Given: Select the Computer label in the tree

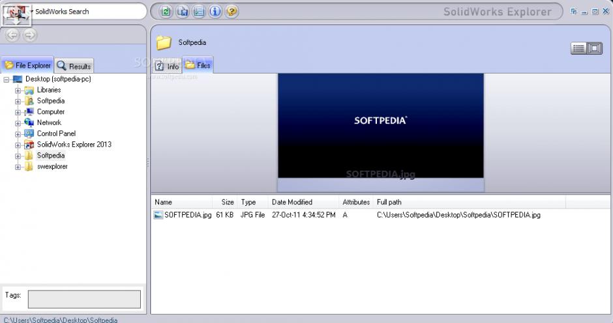Looking at the screenshot, I should point(51,112).
